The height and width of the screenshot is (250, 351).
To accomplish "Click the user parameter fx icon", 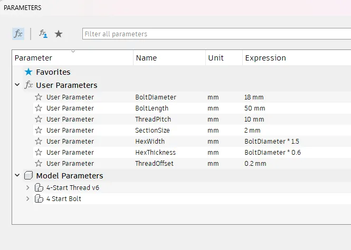I will coord(43,34).
